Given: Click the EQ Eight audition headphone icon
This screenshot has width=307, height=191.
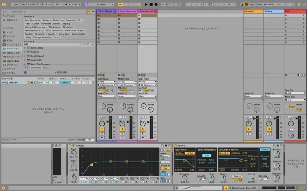Looking at the screenshot, I should coord(163,150).
